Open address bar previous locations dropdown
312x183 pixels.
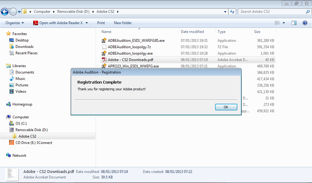(225, 12)
